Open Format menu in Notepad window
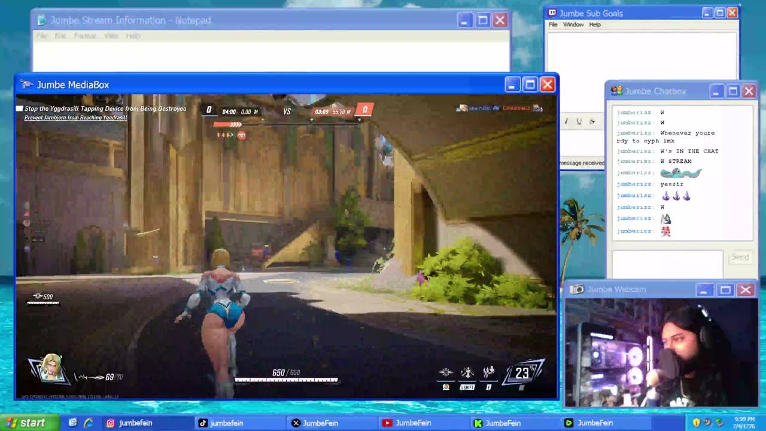Image resolution: width=766 pixels, height=431 pixels. [85, 36]
